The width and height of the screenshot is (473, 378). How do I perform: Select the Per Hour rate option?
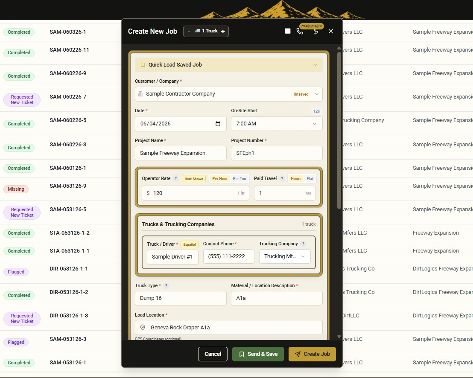(x=219, y=179)
